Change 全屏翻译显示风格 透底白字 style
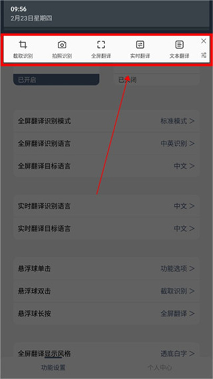 point(106,354)
